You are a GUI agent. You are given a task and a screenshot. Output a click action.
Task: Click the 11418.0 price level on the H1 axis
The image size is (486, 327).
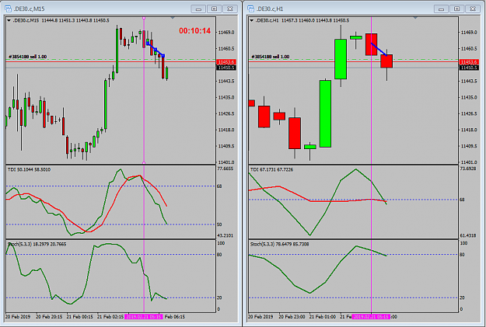pos(469,130)
